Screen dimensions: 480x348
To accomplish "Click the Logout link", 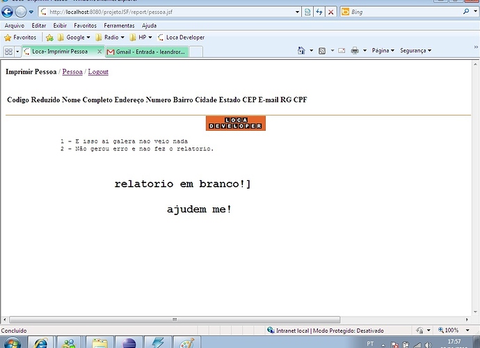I will click(x=98, y=72).
